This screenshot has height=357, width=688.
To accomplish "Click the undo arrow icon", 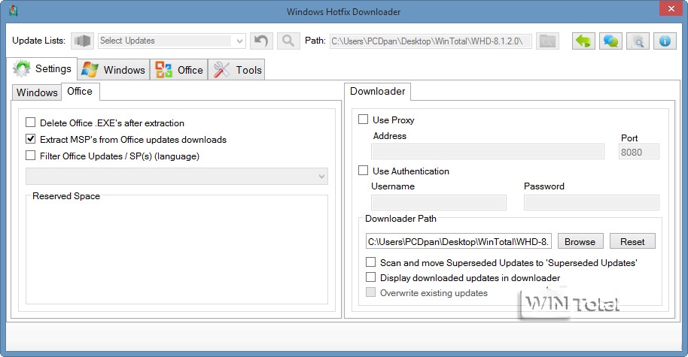I will coord(261,41).
